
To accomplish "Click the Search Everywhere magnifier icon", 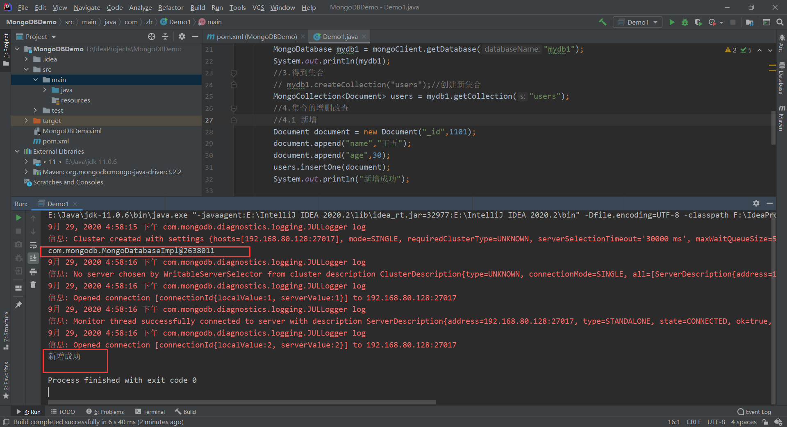I will (x=780, y=22).
